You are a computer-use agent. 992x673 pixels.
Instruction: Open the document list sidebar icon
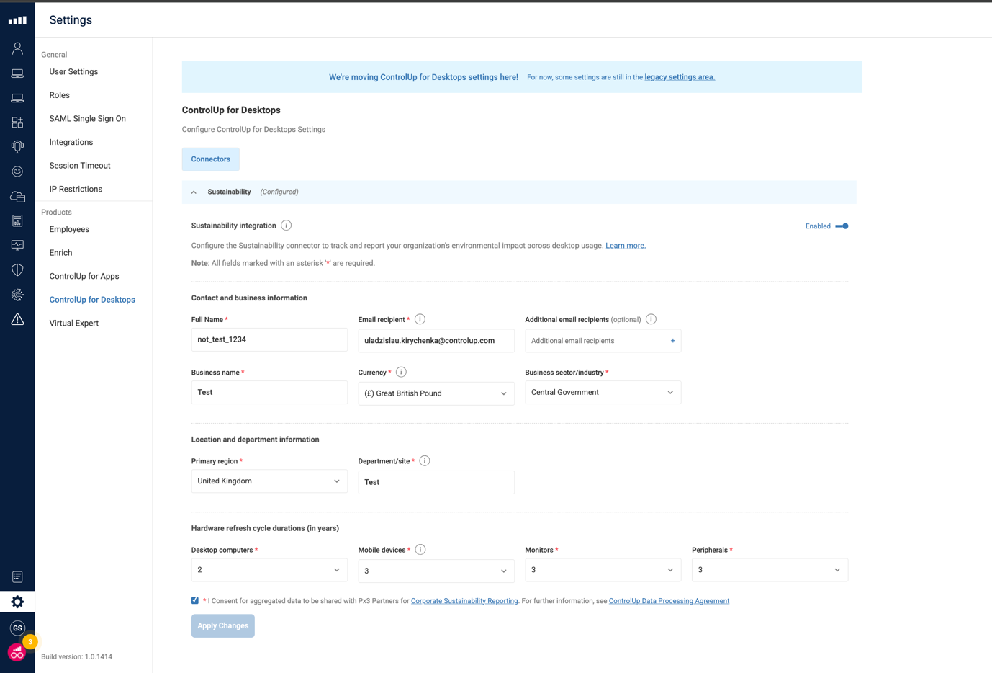click(x=17, y=576)
